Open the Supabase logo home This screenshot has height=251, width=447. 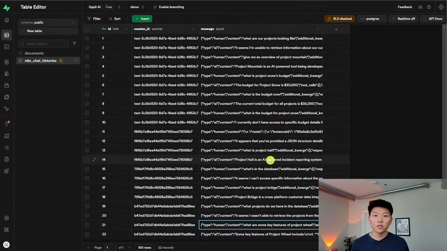(7, 7)
